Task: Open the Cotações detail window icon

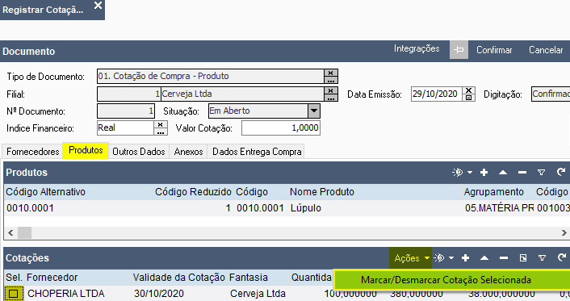Action: [x=522, y=258]
